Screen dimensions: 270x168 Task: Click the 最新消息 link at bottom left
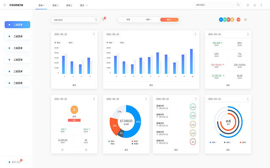point(16,162)
